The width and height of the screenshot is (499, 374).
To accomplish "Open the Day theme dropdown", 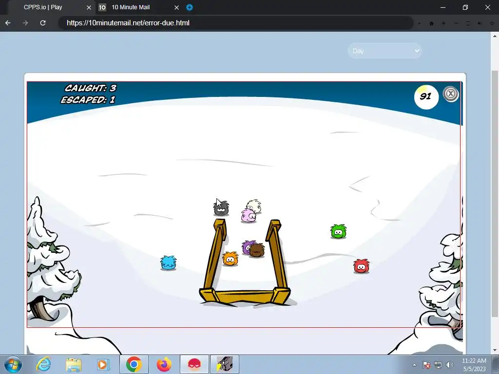I will (x=385, y=51).
